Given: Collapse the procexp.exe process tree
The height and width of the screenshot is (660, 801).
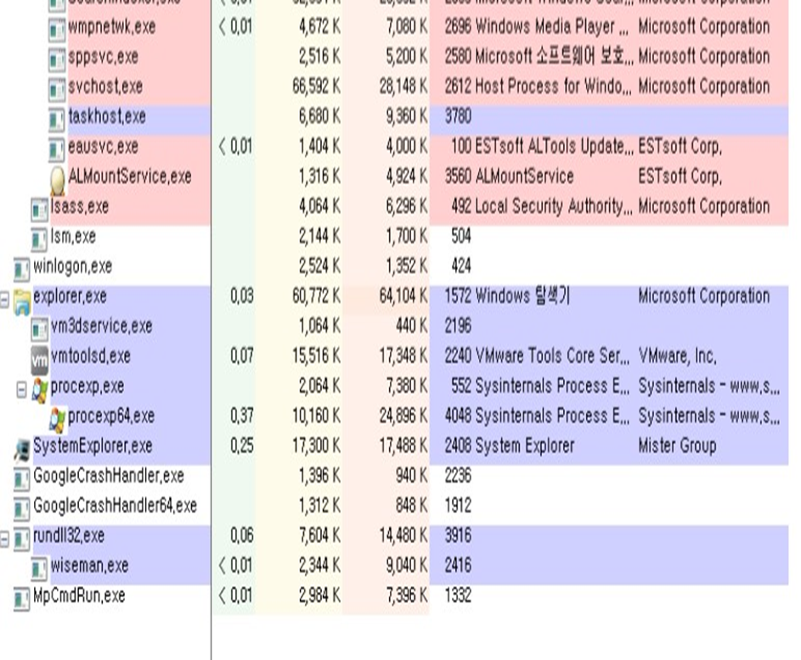Looking at the screenshot, I should (x=21, y=389).
